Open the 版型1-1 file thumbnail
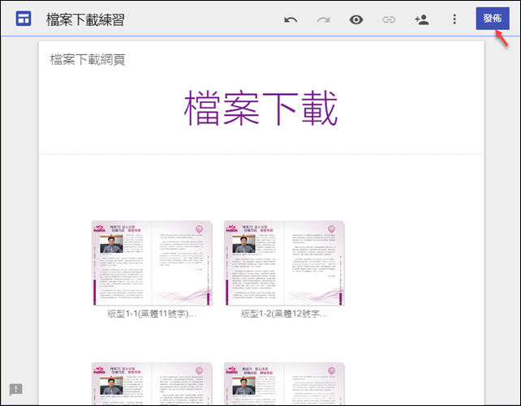The width and height of the screenshot is (521, 406). point(152,263)
